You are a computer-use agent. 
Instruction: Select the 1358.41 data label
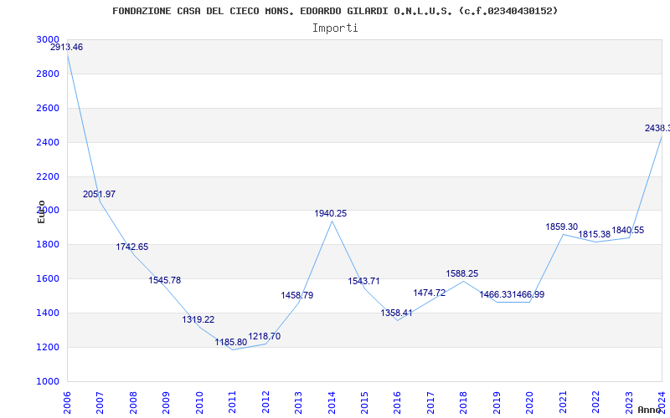[x=396, y=313]
